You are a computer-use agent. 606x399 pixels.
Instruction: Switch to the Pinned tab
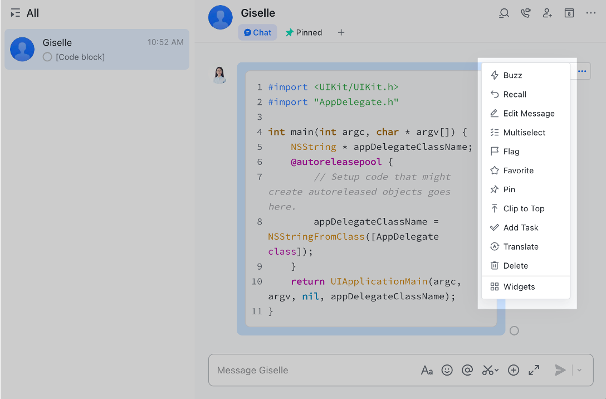click(304, 32)
